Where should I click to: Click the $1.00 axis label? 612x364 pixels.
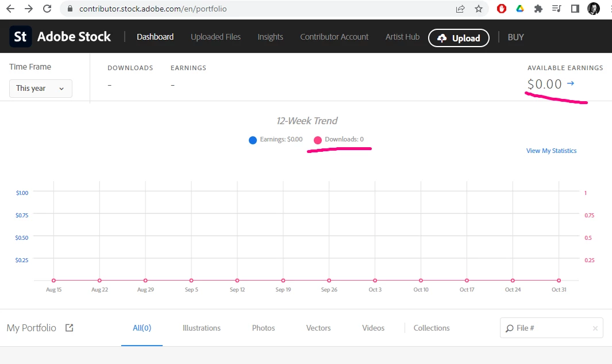pyautogui.click(x=22, y=193)
